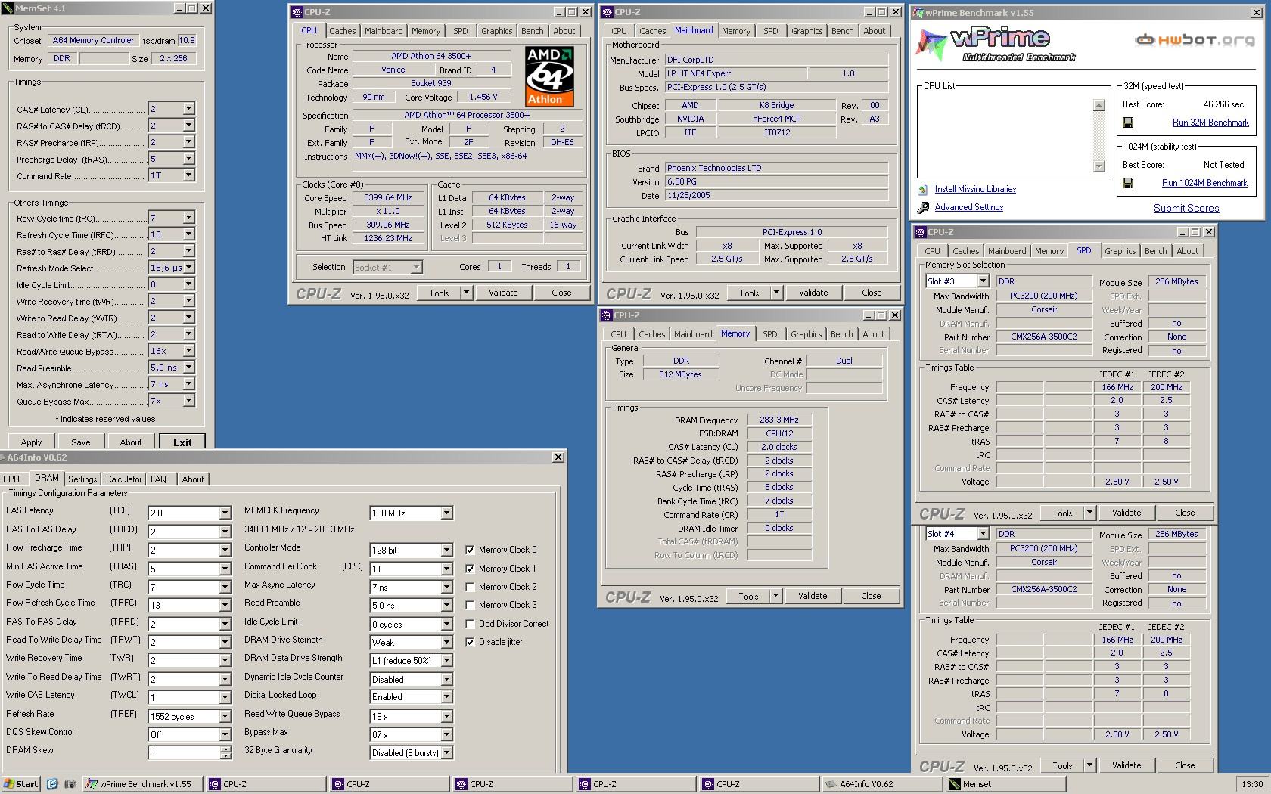Click Run 1024M Benchmark link
1271x794 pixels.
point(1204,183)
